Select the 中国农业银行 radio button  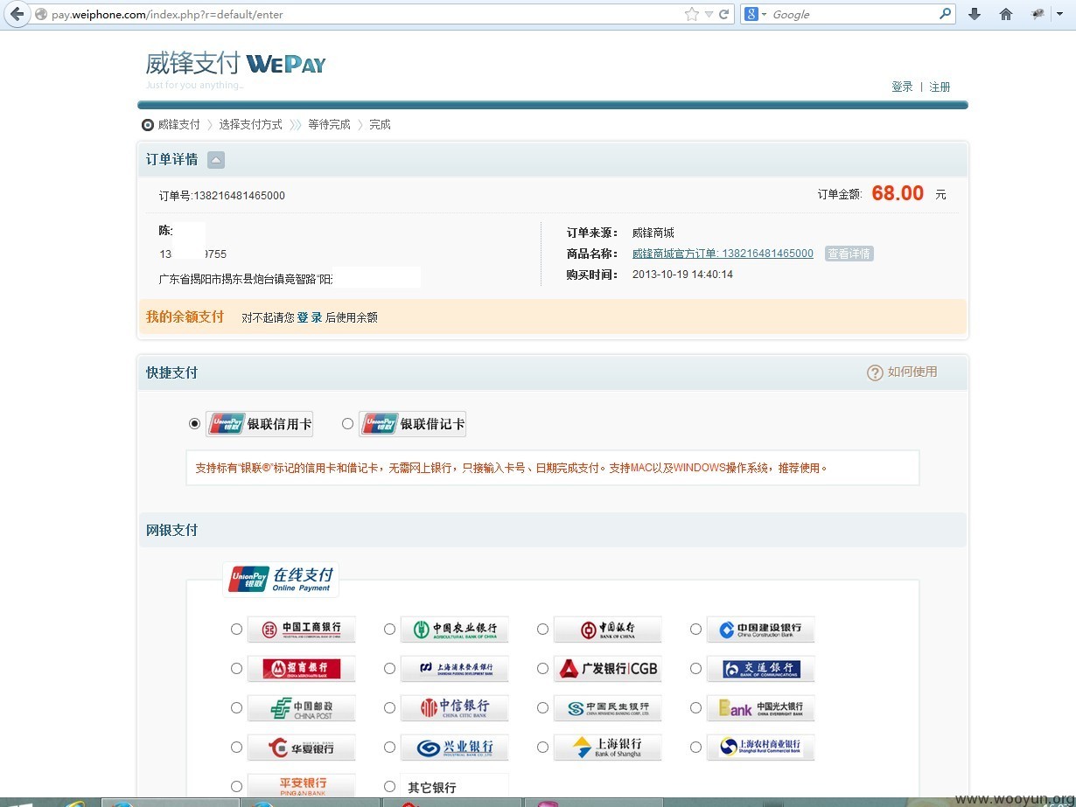[x=389, y=629]
